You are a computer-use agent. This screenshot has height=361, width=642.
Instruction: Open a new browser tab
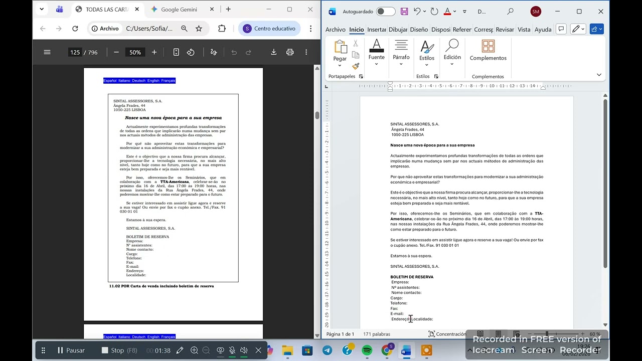tap(228, 9)
